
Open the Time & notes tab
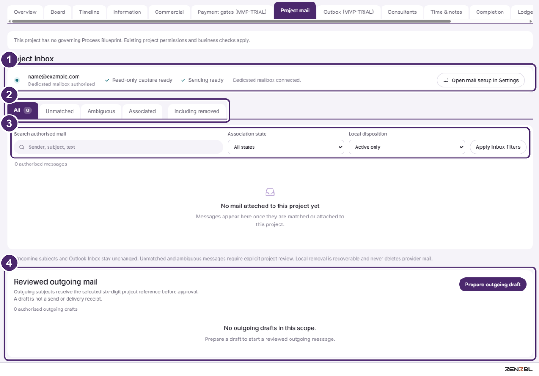point(446,12)
